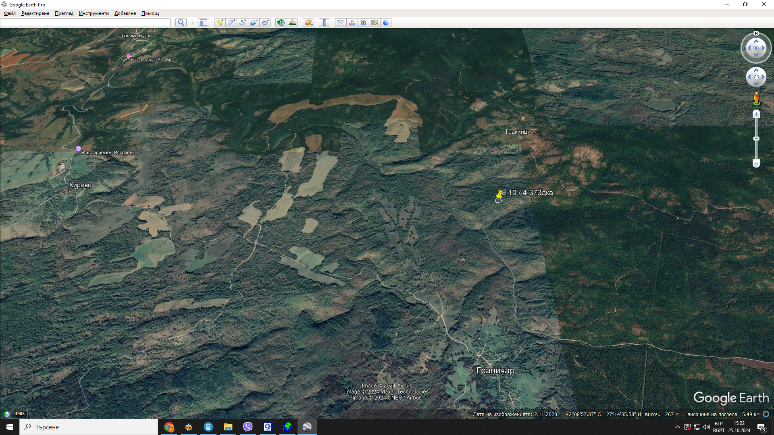
Task: Open Windows Start menu
Action: coord(10,427)
